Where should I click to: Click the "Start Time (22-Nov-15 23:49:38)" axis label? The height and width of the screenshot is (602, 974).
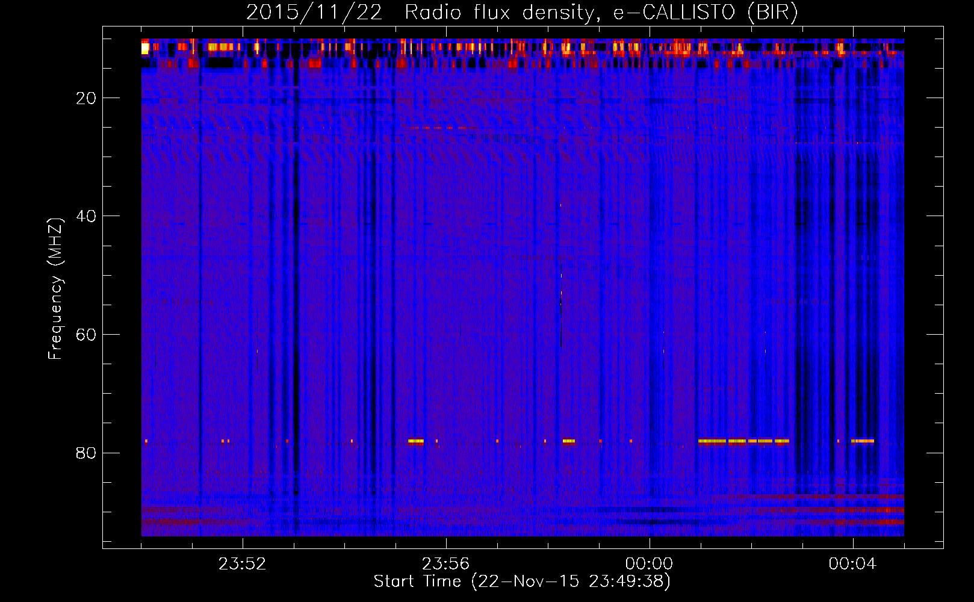pos(522,582)
